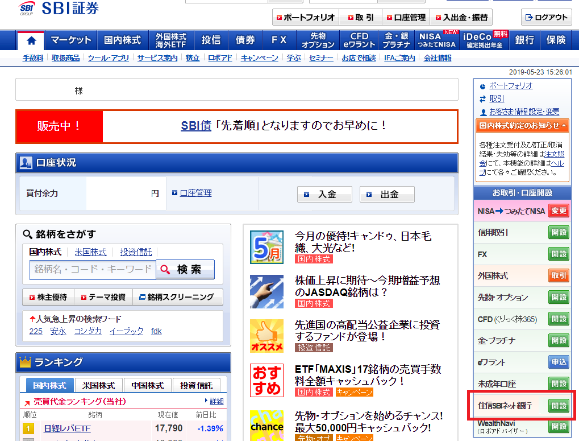Open 入出金・振替 top button
The width and height of the screenshot is (579, 441).
tap(461, 18)
